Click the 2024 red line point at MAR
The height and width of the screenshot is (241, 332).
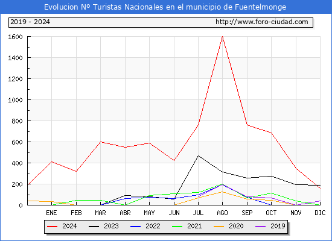100,142
